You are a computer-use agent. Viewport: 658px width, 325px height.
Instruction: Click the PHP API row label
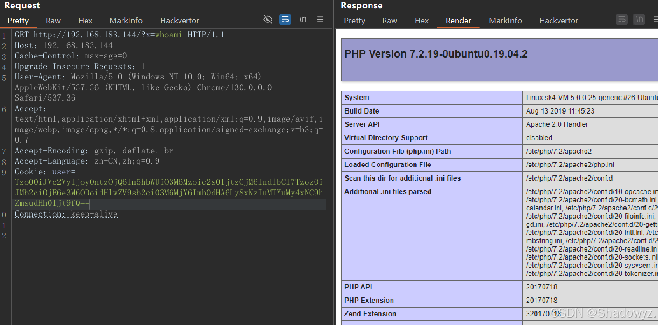358,287
